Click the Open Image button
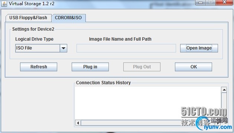This screenshot has width=234, height=133. 199,48
